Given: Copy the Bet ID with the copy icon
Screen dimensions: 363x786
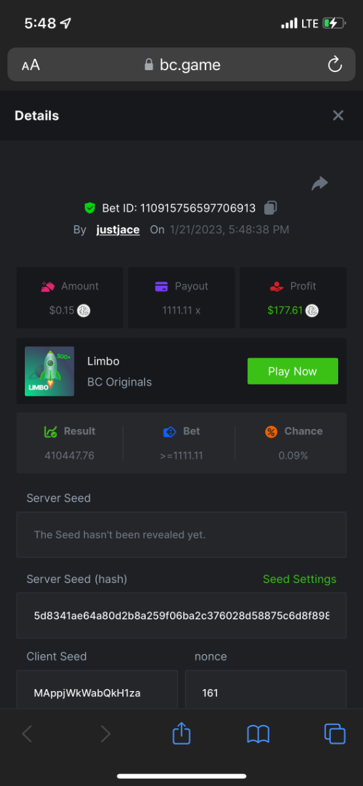Looking at the screenshot, I should [270, 208].
